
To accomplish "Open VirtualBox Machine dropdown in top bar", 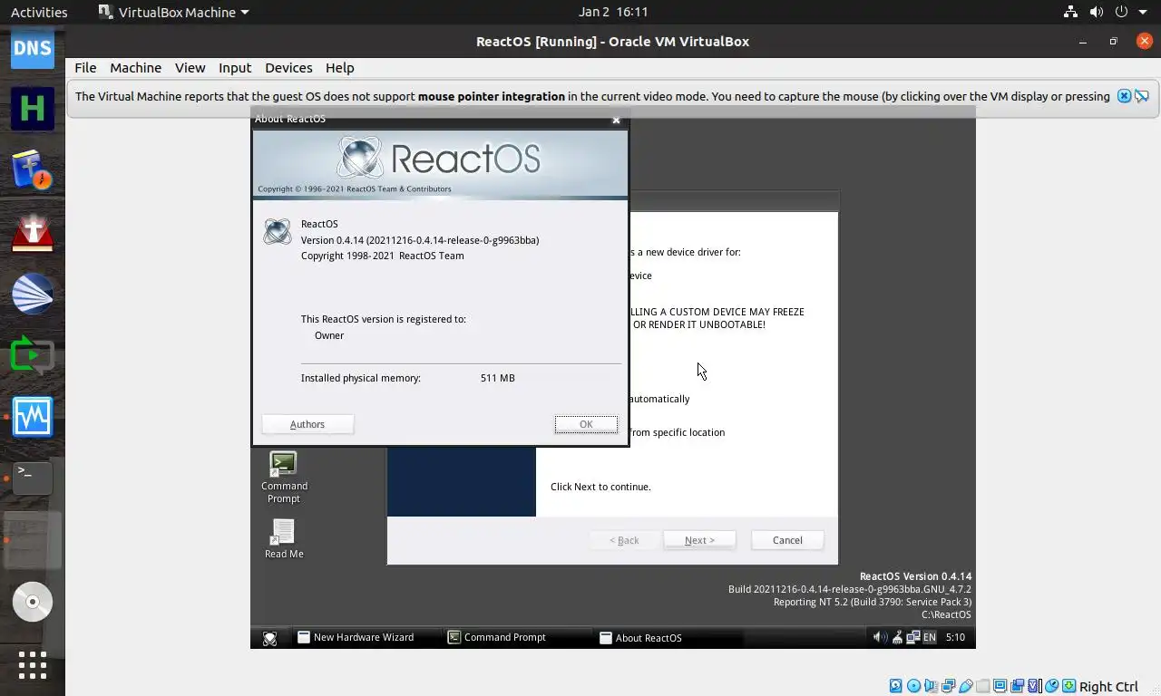I will click(173, 13).
